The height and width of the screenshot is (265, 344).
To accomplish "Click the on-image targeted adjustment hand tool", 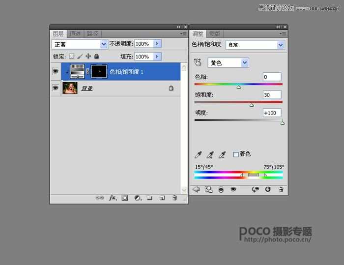I will point(198,62).
